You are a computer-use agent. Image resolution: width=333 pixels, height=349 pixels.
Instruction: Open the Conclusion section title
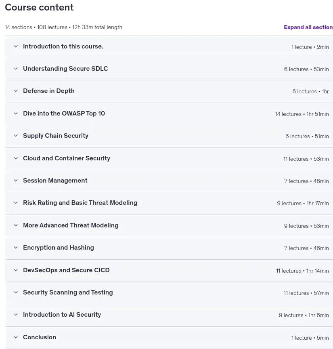click(40, 337)
